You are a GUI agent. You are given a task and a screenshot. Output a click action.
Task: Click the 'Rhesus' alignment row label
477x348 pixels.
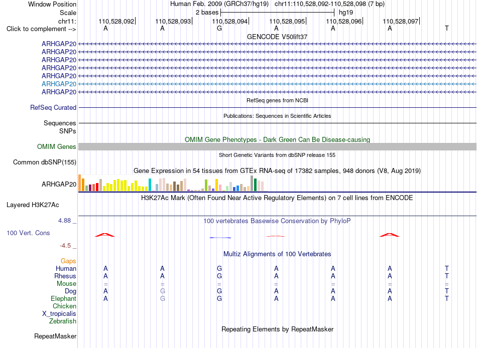coord(65,276)
